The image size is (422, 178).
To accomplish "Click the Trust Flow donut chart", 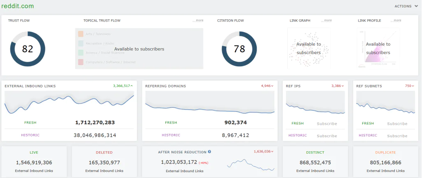I will 28,49.
